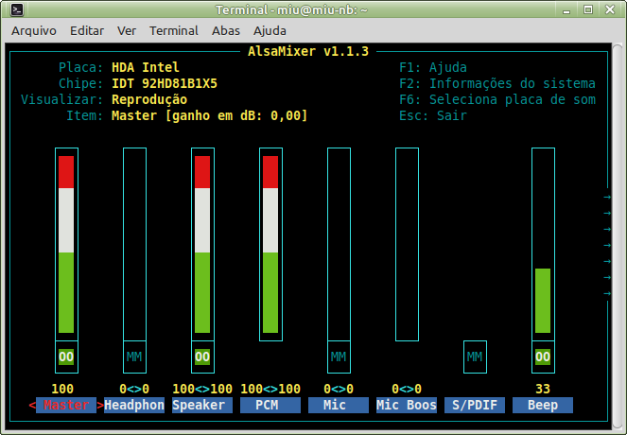
Task: Close the Terminal window
Action: [609, 9]
